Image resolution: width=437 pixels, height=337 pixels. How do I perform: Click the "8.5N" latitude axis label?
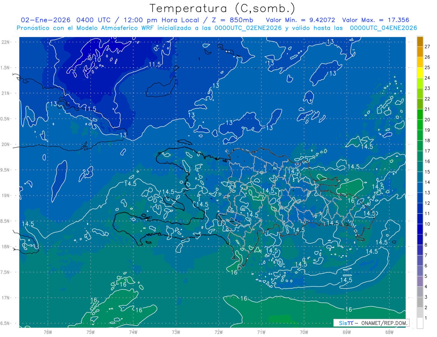click(x=5, y=221)
